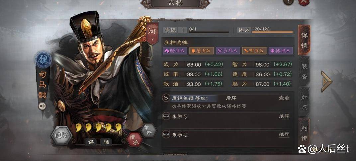The image size is (356, 161).
Task: Select the 骑兵A troop aptitude tag
Action: (x=175, y=51)
